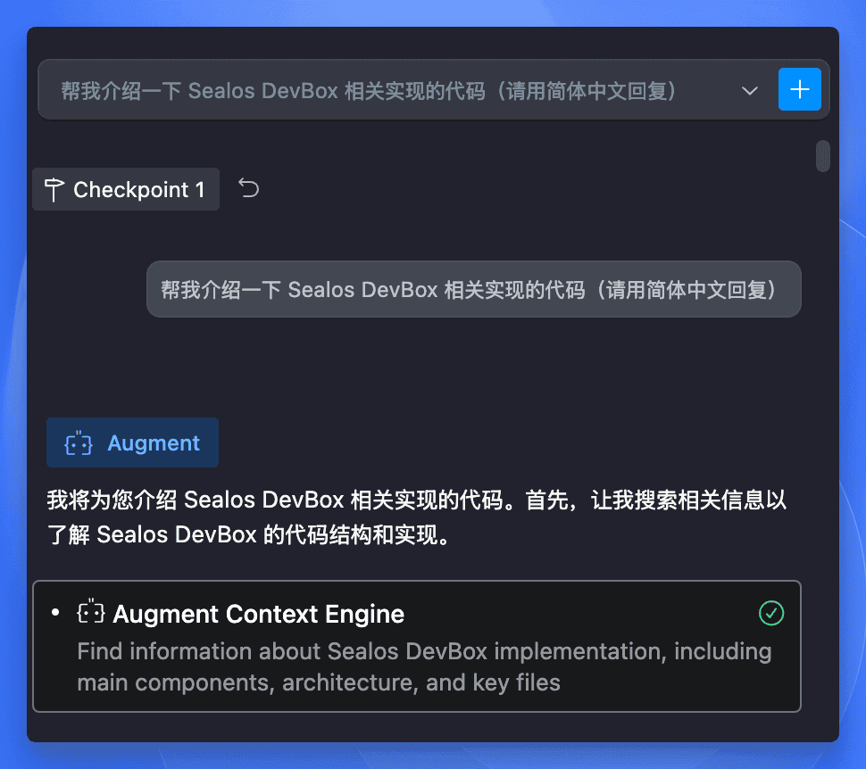
Task: Click the Augment name text in blue badge
Action: click(x=154, y=443)
